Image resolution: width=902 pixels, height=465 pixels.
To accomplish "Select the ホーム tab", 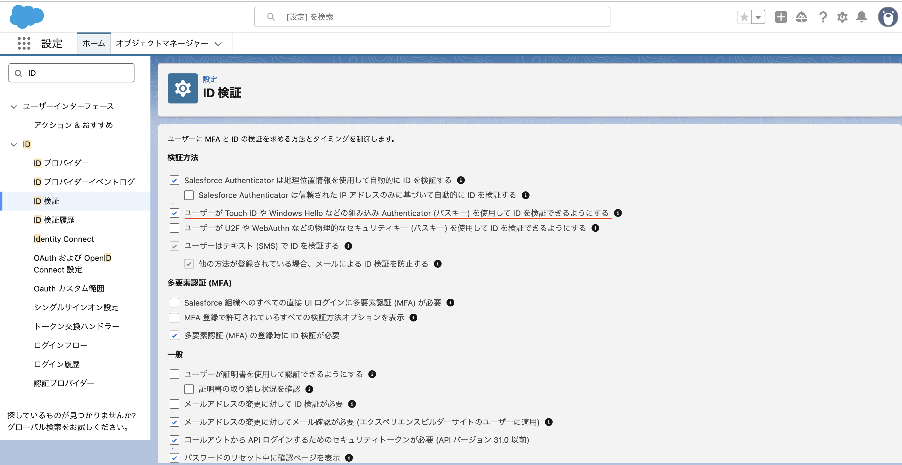I will coord(94,43).
